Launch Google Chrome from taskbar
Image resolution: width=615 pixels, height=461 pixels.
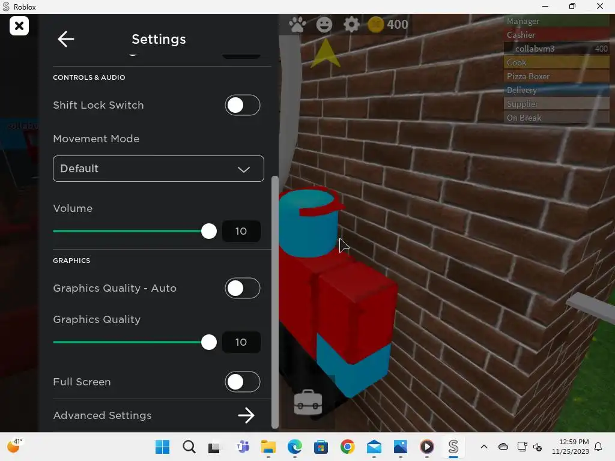[348, 447]
